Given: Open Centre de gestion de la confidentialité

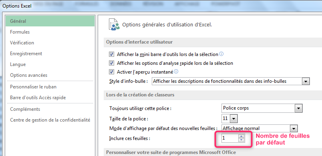Looking at the screenshot, I should click(x=50, y=120).
